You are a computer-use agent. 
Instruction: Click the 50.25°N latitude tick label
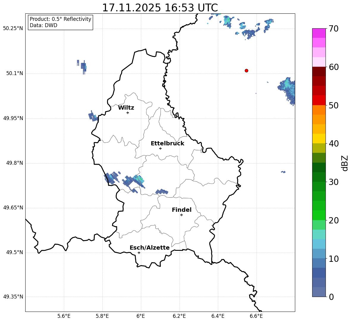(x=13, y=29)
